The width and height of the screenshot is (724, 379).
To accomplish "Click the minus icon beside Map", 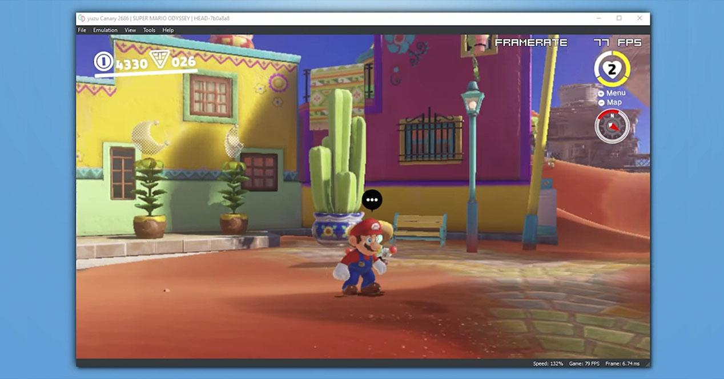I will [601, 103].
